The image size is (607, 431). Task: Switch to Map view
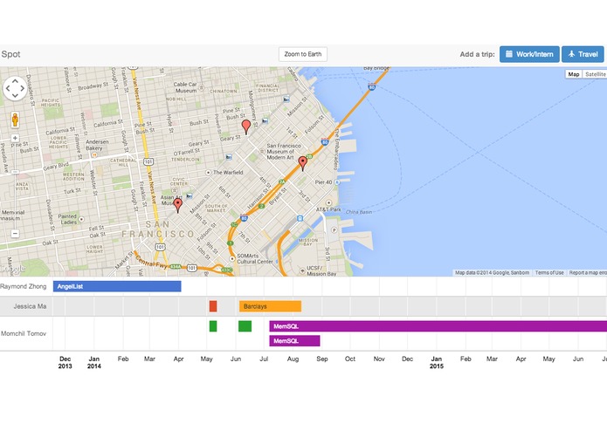(x=573, y=74)
